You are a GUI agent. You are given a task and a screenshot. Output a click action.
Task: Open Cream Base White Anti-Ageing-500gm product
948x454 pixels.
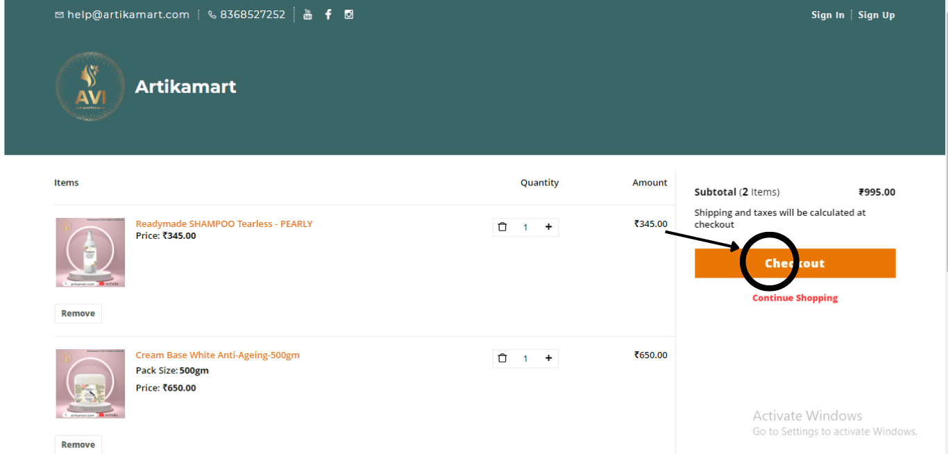coord(217,355)
